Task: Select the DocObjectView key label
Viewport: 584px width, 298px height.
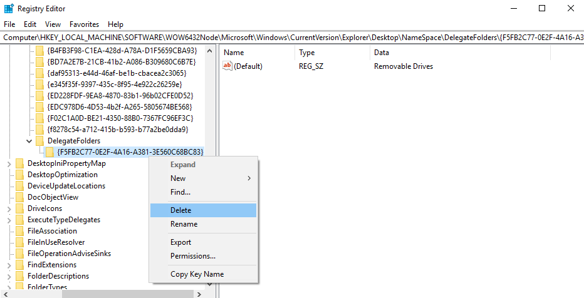Action: (53, 198)
